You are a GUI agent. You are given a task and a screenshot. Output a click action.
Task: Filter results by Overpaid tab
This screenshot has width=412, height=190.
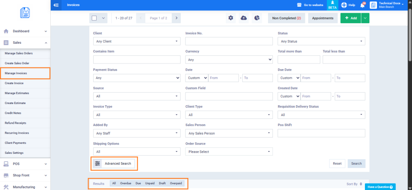pyautogui.click(x=176, y=183)
